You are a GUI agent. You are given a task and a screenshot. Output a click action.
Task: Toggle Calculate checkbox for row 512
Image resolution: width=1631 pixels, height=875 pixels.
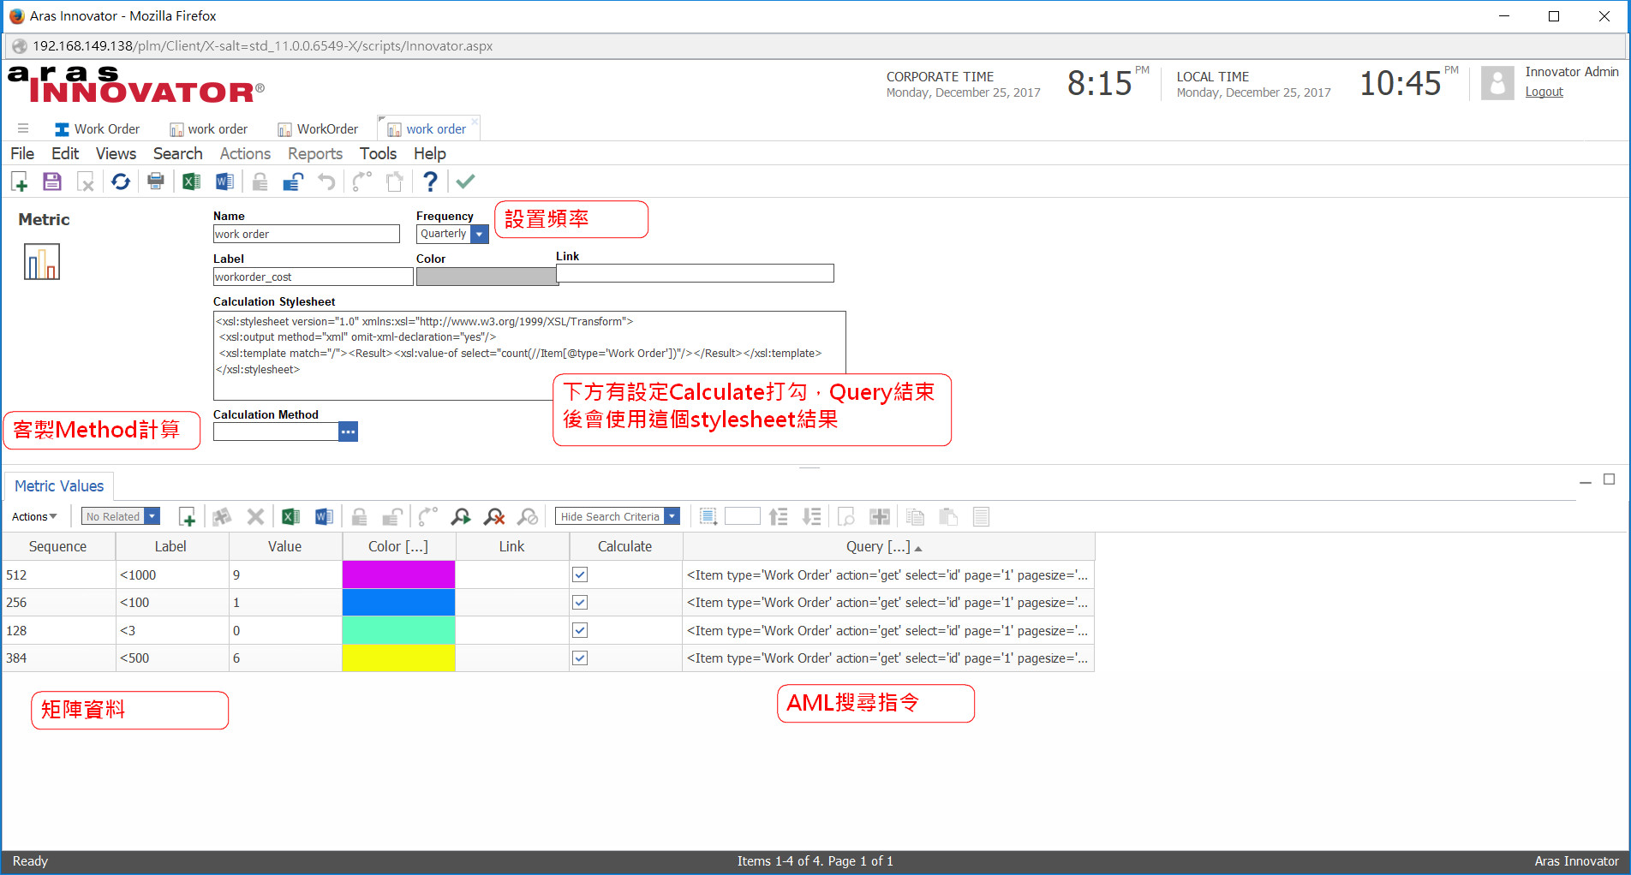pyautogui.click(x=580, y=575)
